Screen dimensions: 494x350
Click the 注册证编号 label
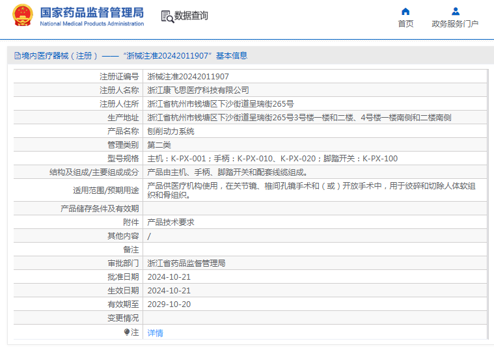click(x=119, y=77)
